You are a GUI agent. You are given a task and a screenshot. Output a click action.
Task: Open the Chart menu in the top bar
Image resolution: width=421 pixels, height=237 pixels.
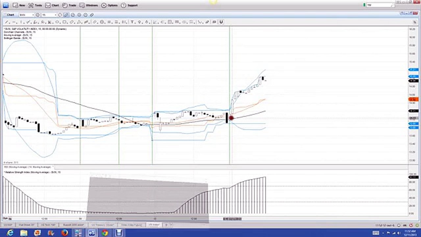(x=52, y=5)
